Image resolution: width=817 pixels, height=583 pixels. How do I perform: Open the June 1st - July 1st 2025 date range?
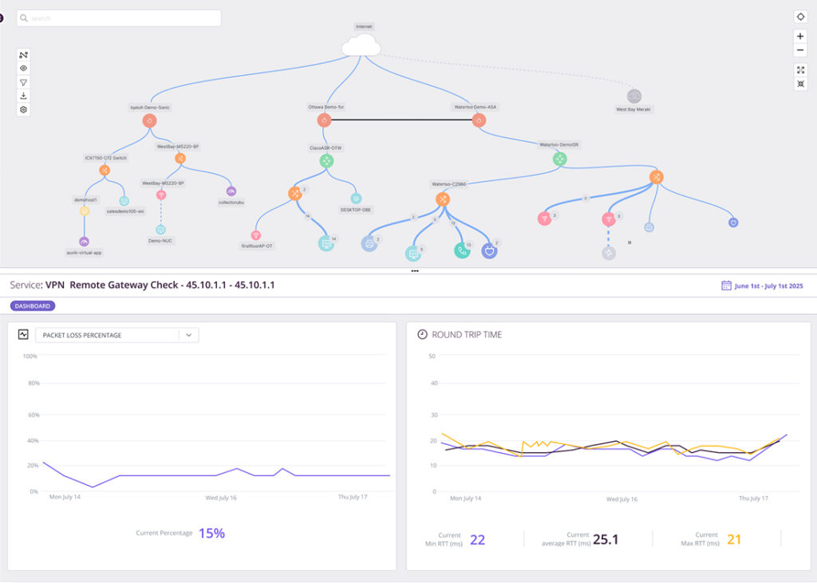pyautogui.click(x=768, y=286)
